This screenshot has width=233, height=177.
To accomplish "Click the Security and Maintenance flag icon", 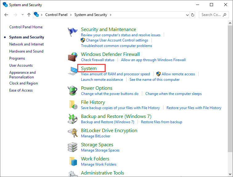I will [73, 32].
